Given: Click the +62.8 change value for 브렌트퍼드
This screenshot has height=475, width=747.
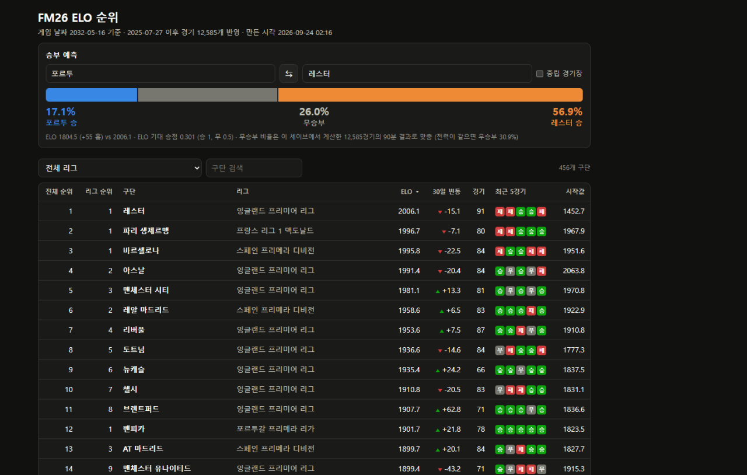Looking at the screenshot, I should pos(451,410).
